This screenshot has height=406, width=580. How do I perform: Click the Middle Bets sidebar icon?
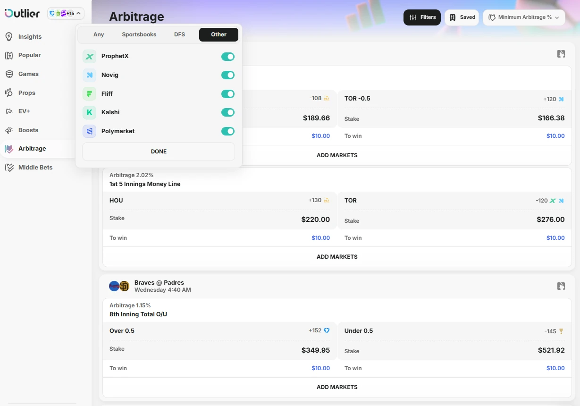pos(9,168)
